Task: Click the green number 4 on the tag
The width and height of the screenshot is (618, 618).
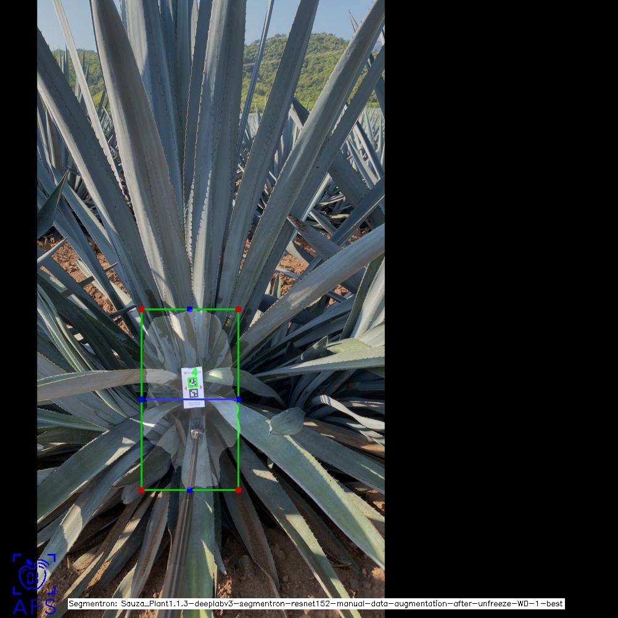Action: 196,372
